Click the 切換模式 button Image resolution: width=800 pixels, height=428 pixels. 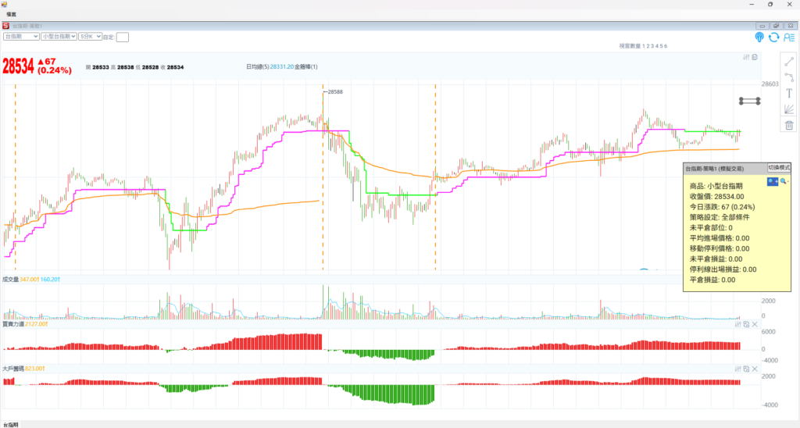point(778,167)
